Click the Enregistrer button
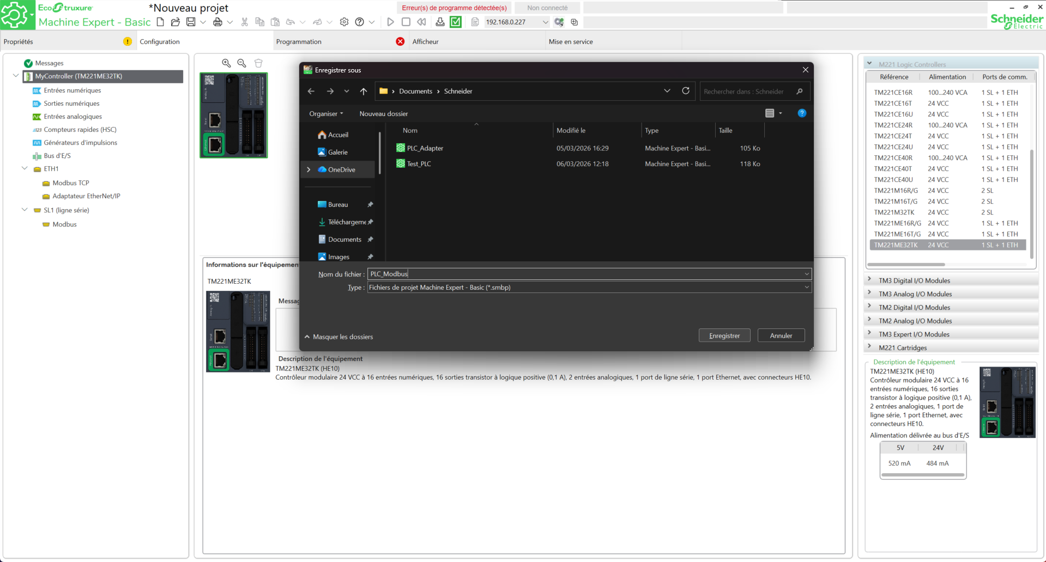This screenshot has height=562, width=1046. click(724, 335)
